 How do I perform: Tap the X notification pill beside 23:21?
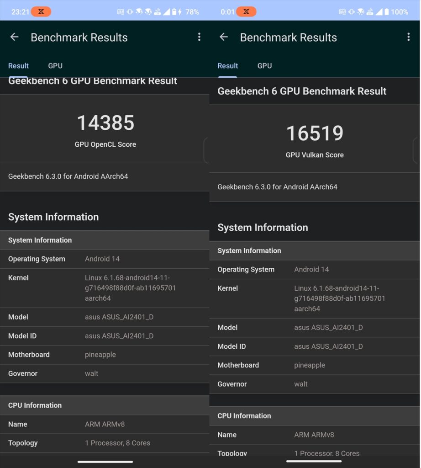pyautogui.click(x=41, y=12)
